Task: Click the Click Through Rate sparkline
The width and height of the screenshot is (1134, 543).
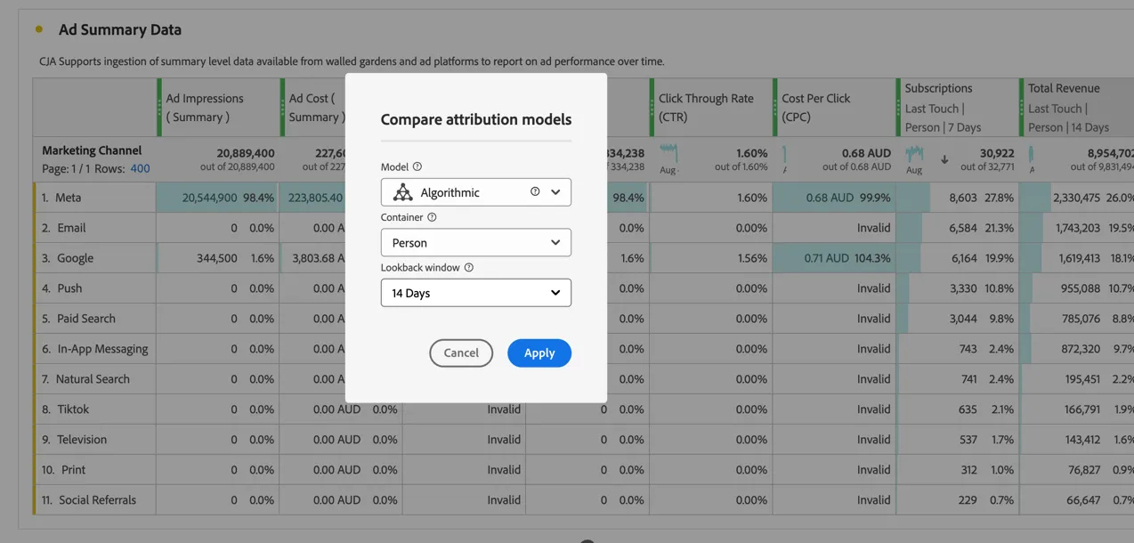Action: (668, 153)
